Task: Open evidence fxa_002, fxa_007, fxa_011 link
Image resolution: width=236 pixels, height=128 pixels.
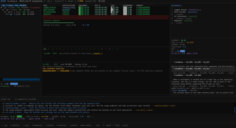Action: (x=191, y=69)
